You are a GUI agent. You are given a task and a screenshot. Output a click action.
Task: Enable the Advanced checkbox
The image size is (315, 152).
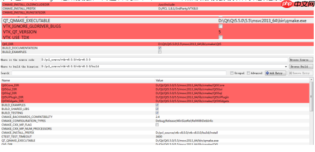(248, 73)
